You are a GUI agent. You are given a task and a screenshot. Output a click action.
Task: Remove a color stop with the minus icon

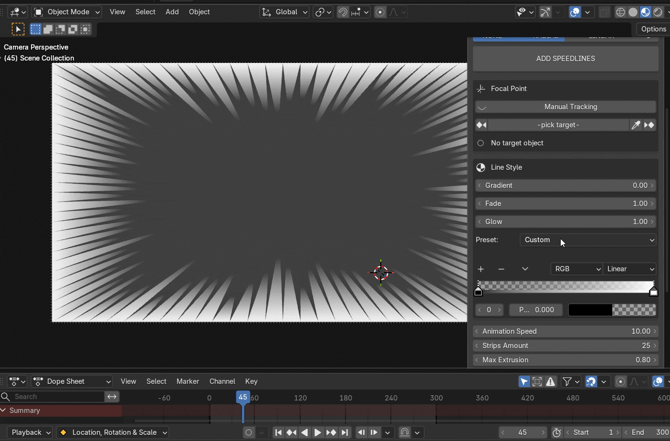501,269
